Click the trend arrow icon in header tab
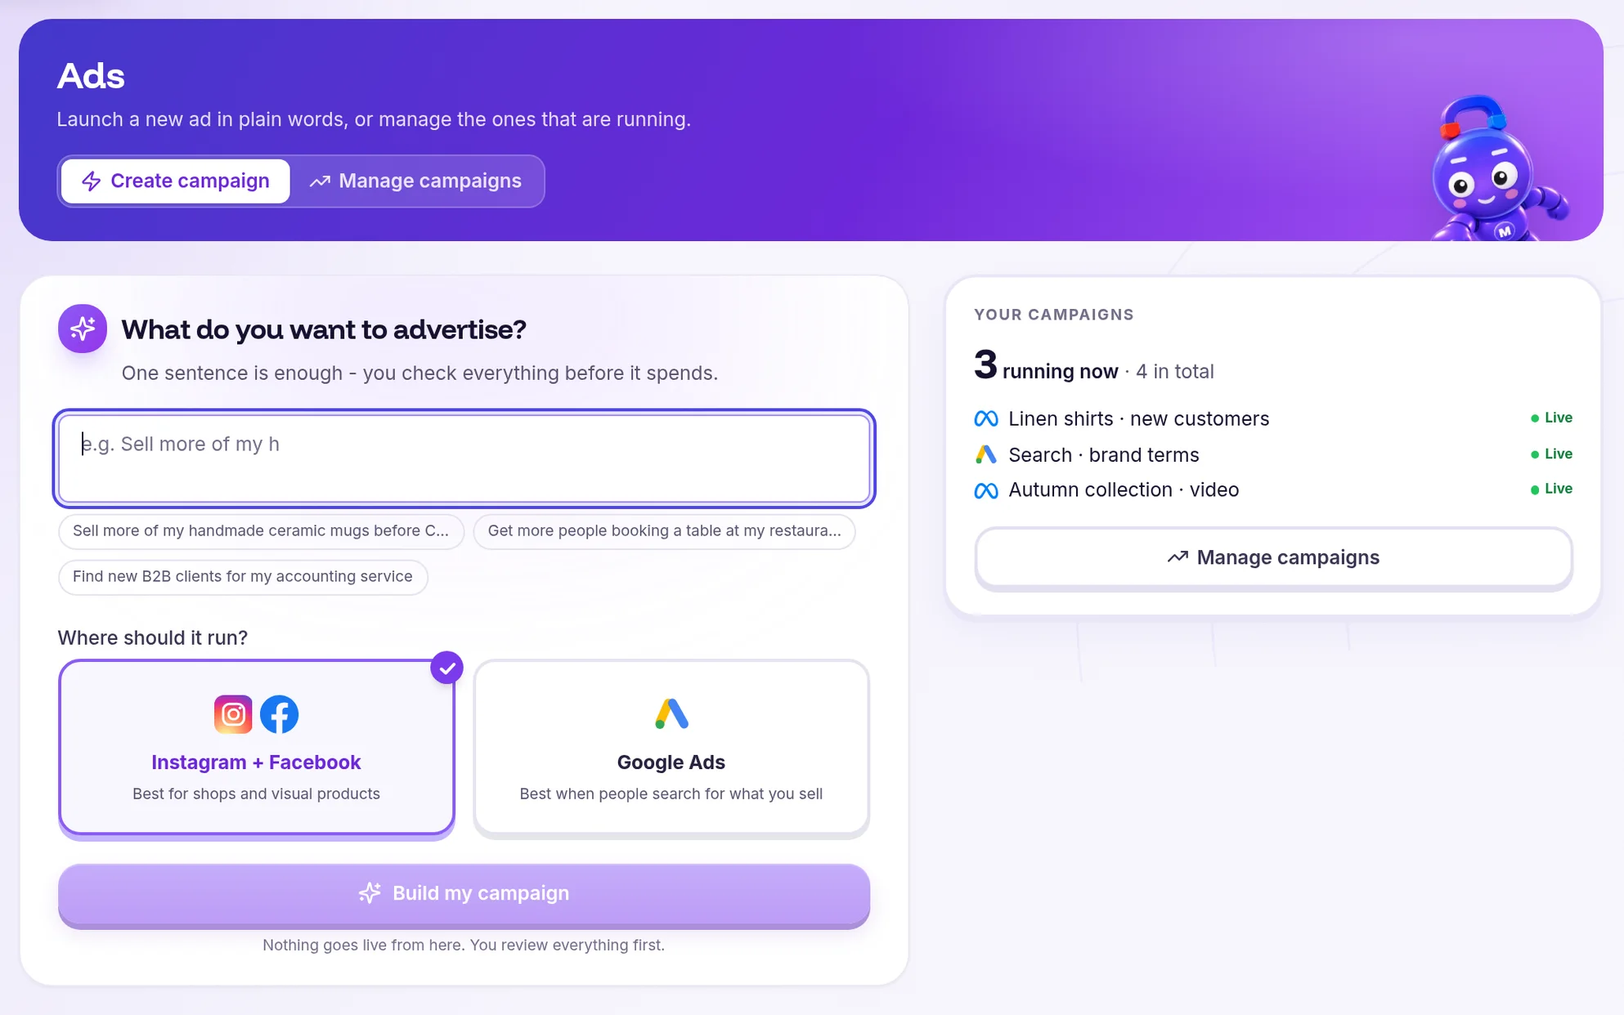 320,181
